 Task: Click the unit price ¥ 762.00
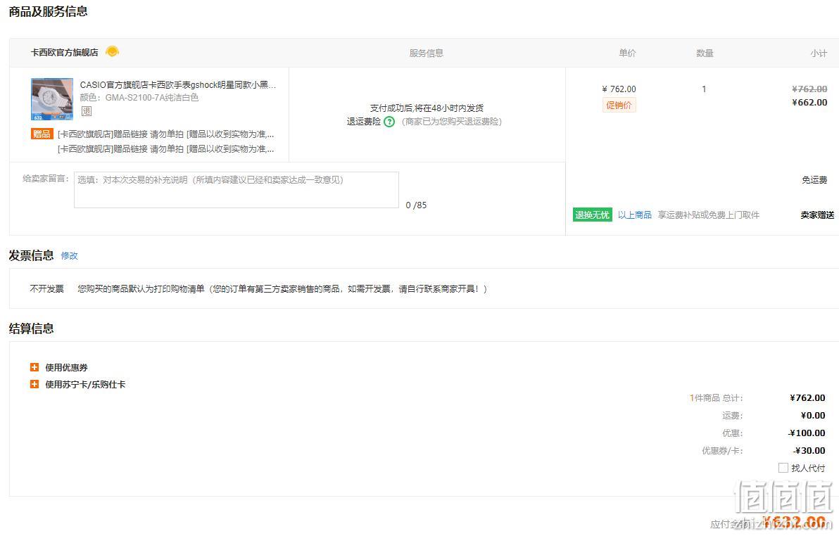pos(619,89)
